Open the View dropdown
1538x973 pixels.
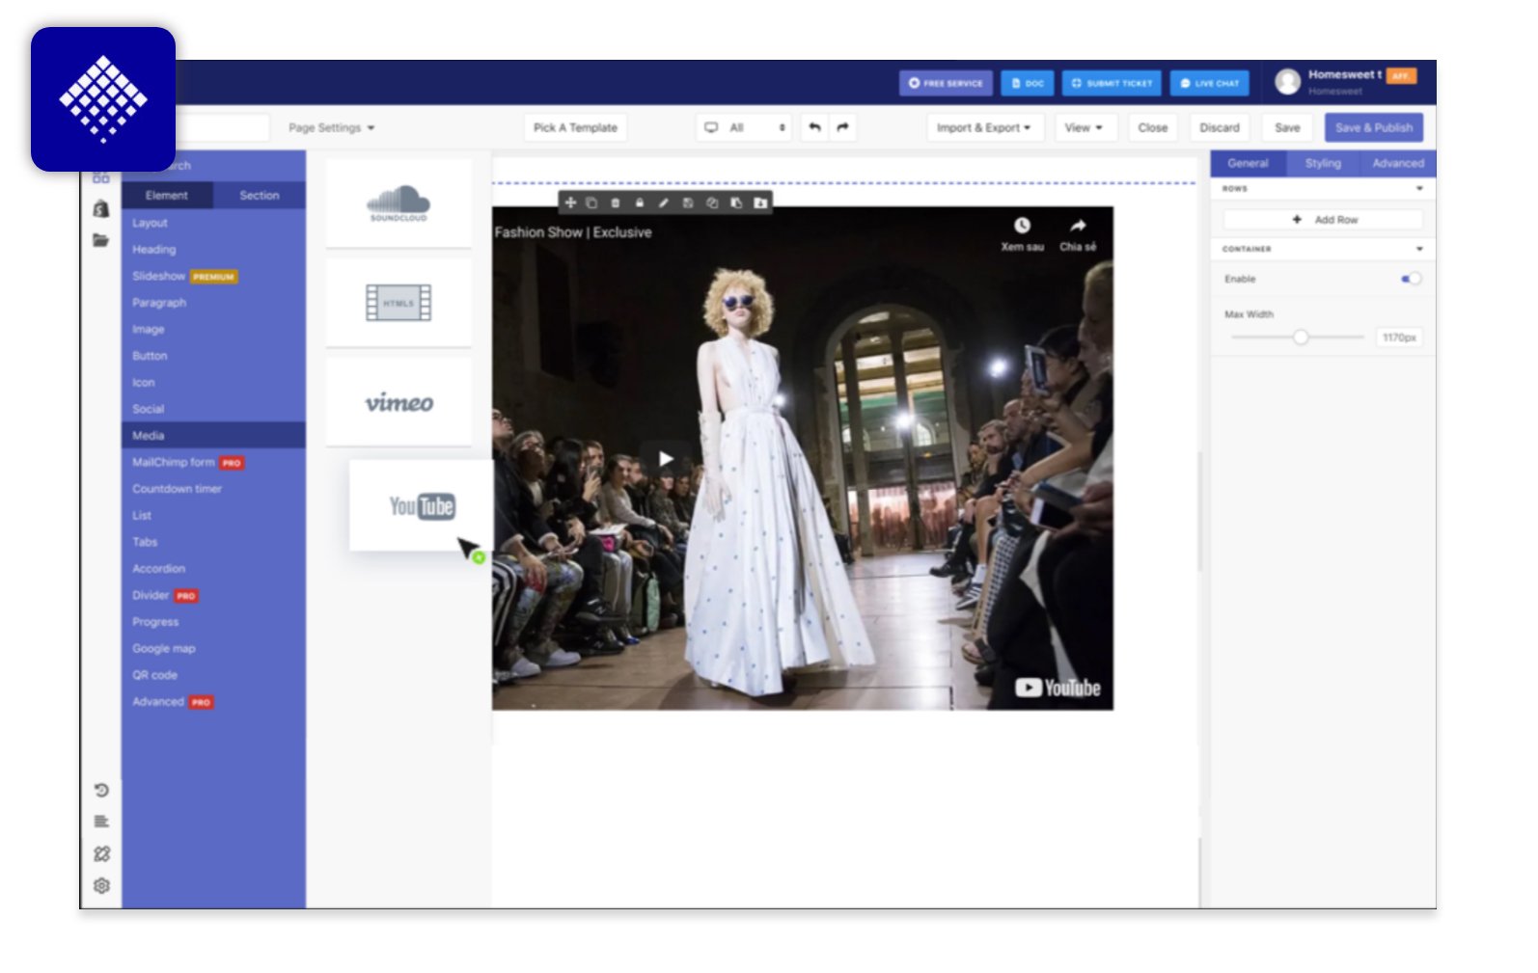(x=1085, y=127)
